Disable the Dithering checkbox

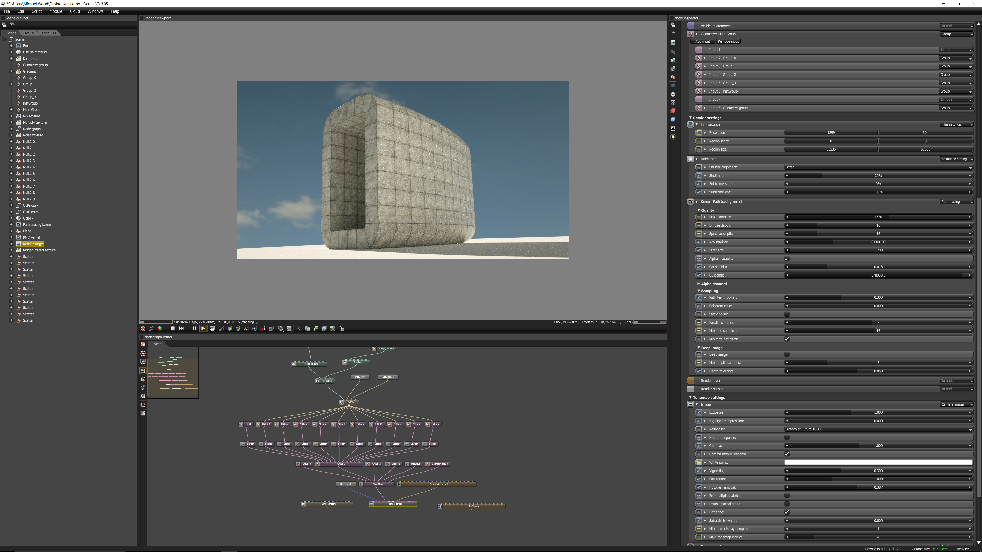[787, 512]
